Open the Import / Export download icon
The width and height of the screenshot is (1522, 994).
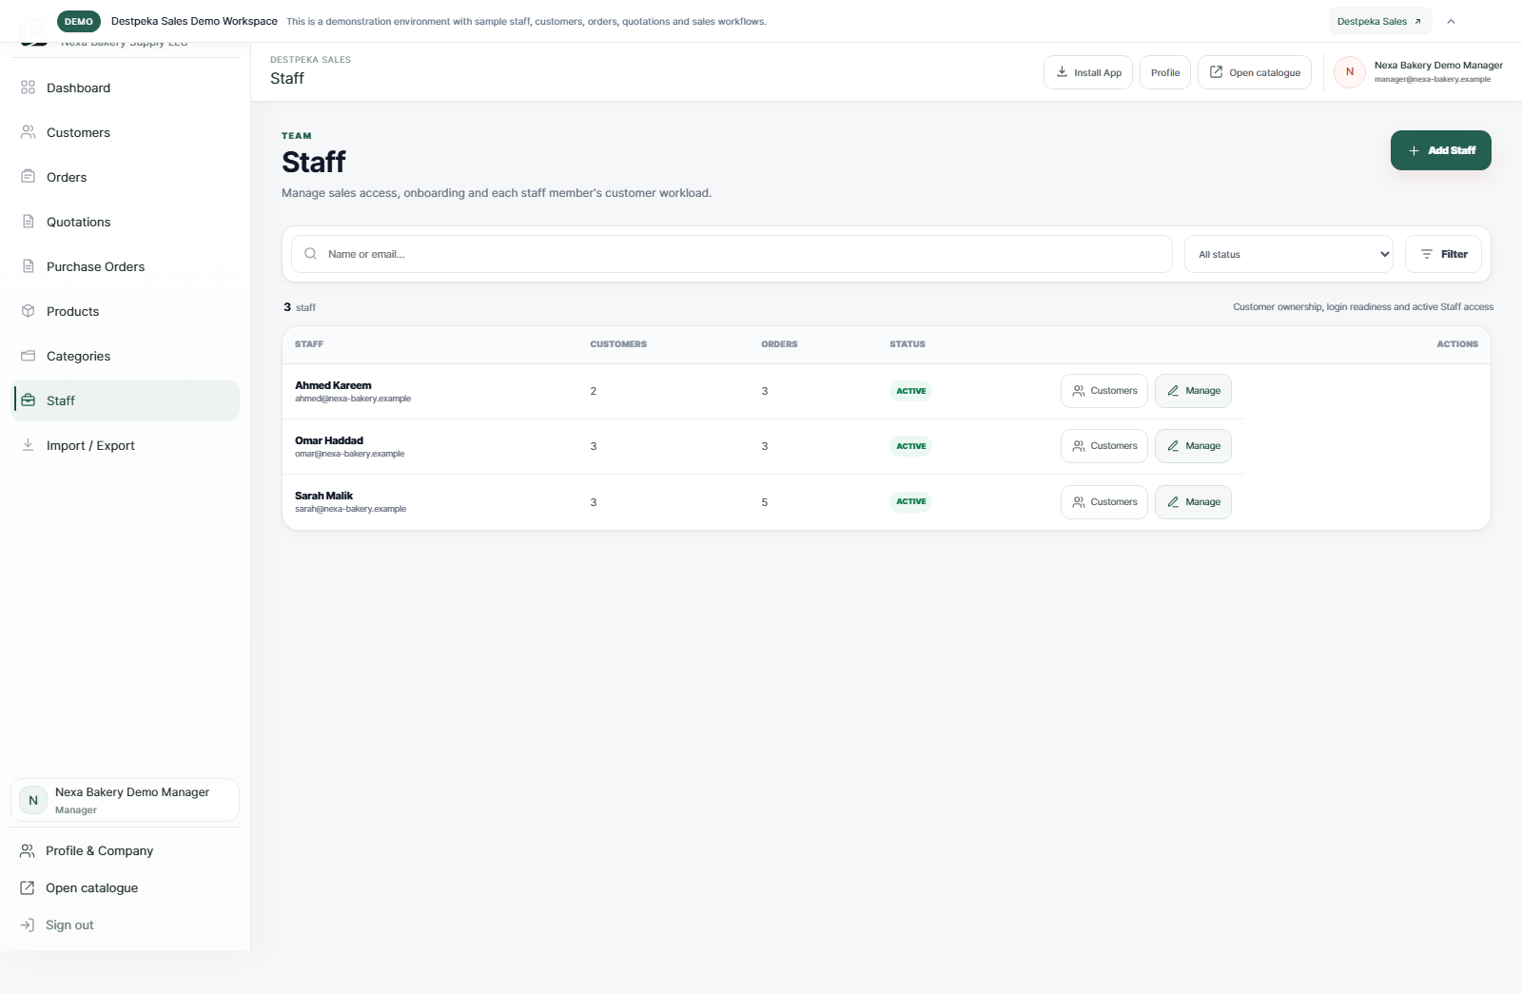coord(28,445)
